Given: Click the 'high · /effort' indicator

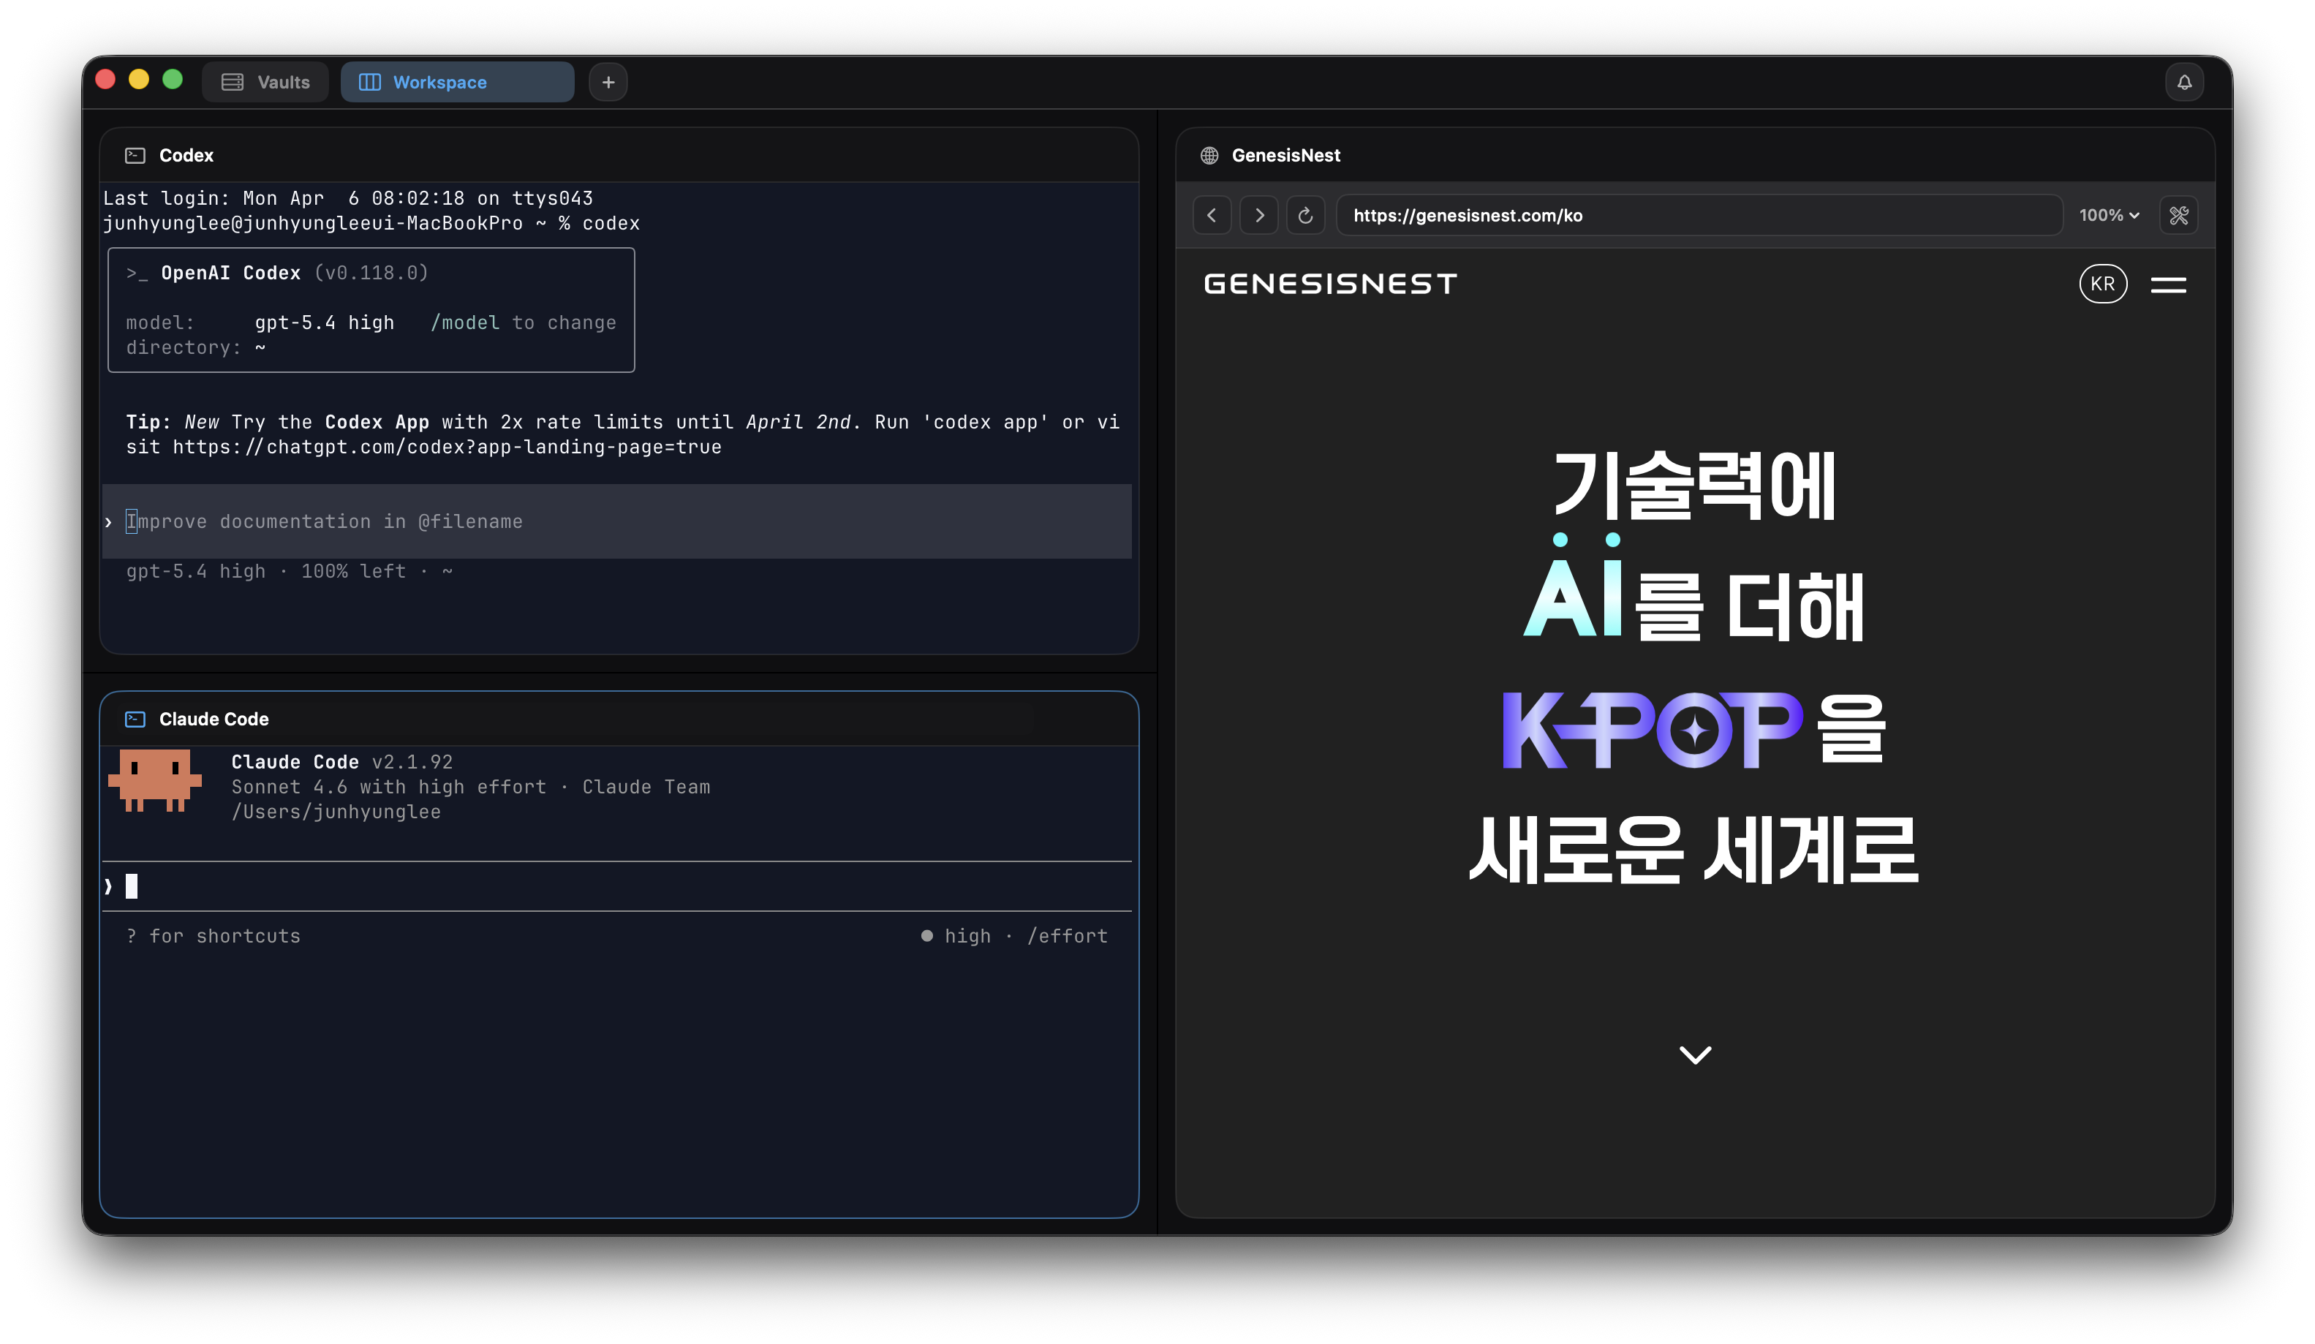Looking at the screenshot, I should pos(1014,936).
